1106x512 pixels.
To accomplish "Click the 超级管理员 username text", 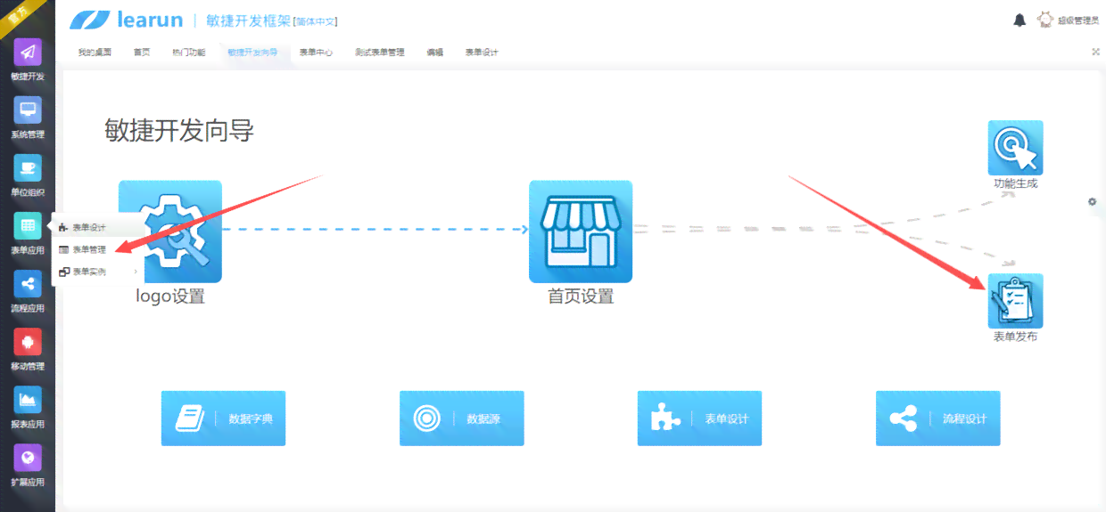I will tap(1078, 20).
